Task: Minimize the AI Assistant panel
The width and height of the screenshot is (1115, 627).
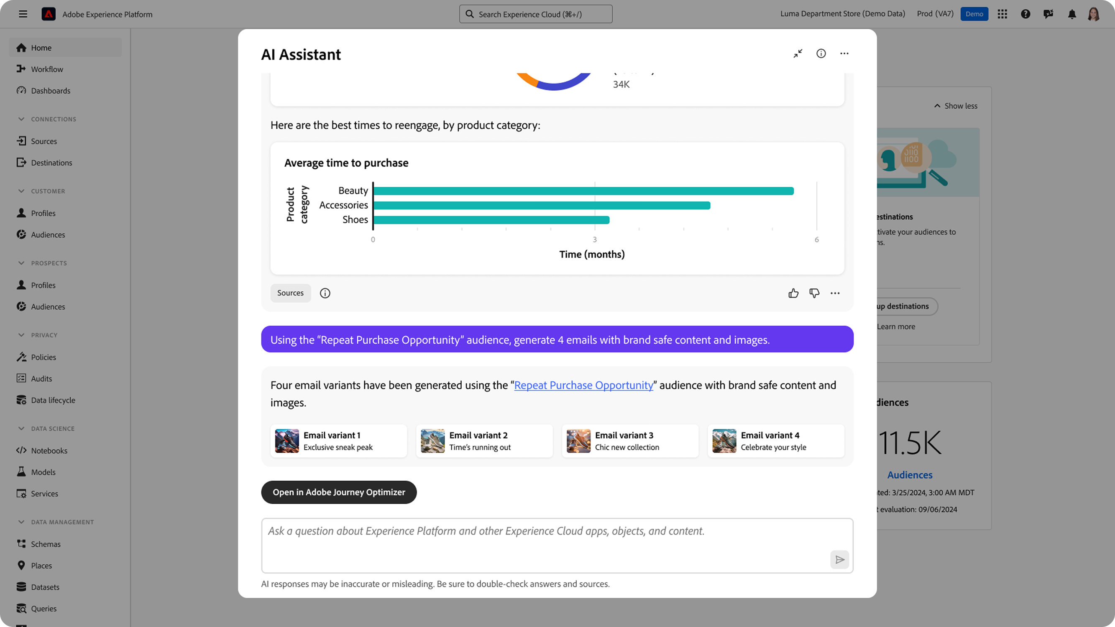Action: pos(798,54)
